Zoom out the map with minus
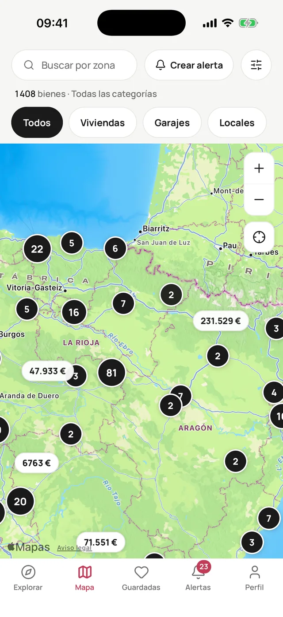The image size is (283, 617). 259,200
